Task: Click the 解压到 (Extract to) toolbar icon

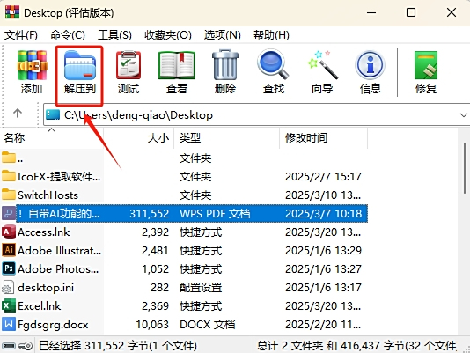Action: point(80,65)
